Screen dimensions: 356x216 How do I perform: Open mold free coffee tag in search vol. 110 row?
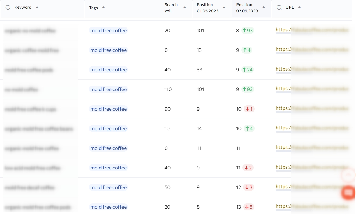108,89
